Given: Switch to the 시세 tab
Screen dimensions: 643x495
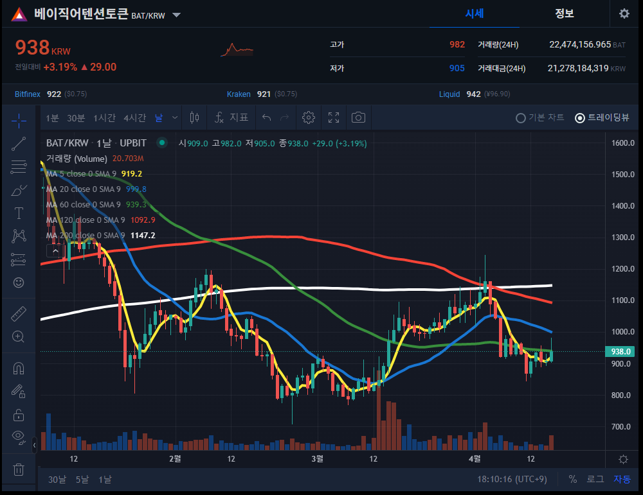Looking at the screenshot, I should tap(475, 13).
